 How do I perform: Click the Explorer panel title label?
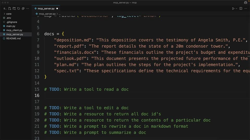pyautogui.click(x=5, y=9)
